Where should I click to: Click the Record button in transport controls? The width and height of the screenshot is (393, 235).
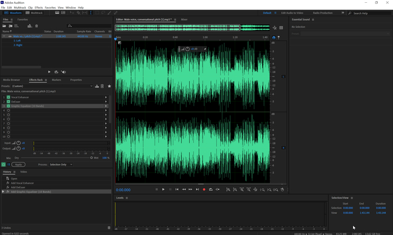pyautogui.click(x=204, y=190)
